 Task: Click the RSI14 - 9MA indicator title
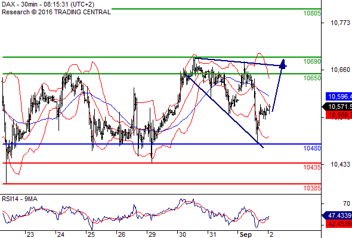coord(20,199)
